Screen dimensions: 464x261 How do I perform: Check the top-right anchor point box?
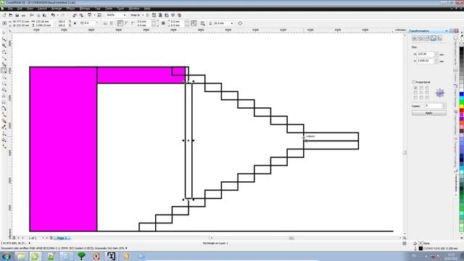click(427, 88)
